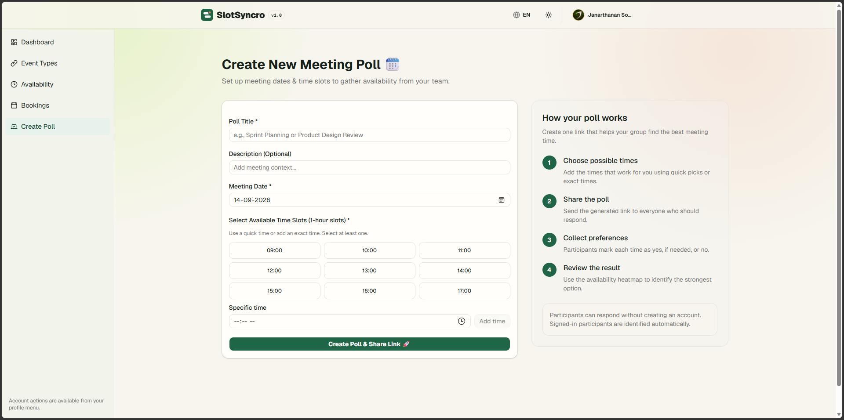The width and height of the screenshot is (844, 420).
Task: Click the SlotSyncro logo icon
Action: point(207,15)
